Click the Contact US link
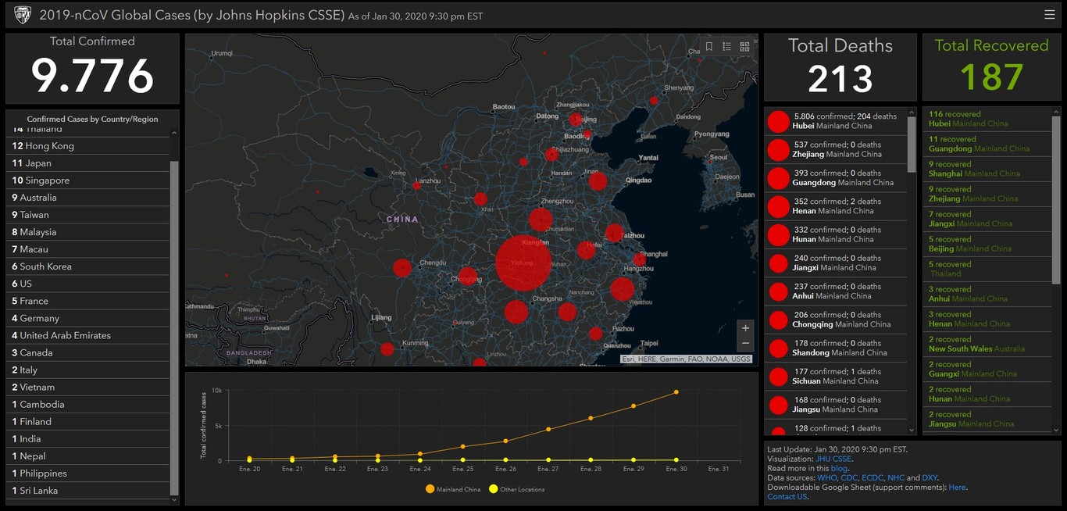The width and height of the screenshot is (1067, 511). pyautogui.click(x=787, y=497)
